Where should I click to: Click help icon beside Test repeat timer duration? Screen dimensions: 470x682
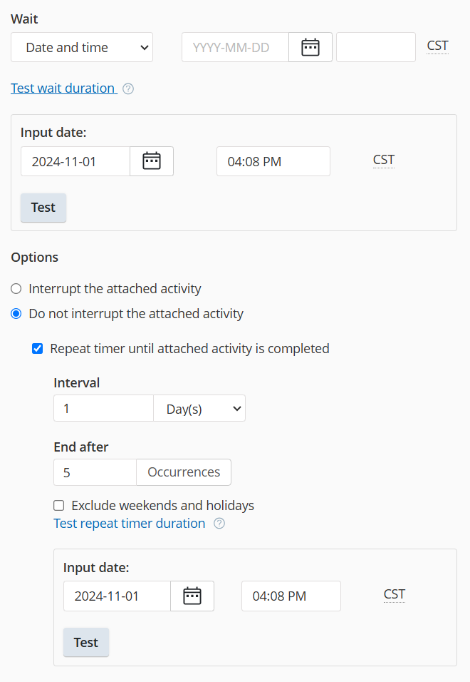[219, 524]
